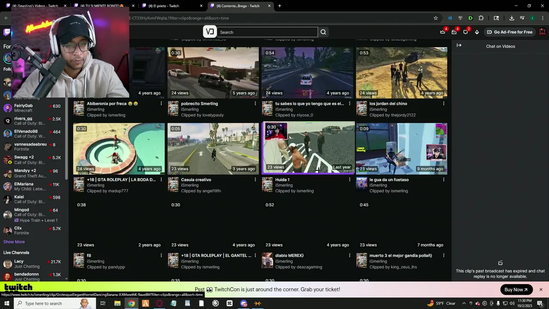Open 'le gua da un fuetaso' thumbnail
This screenshot has height=309, width=549.
tap(401, 149)
